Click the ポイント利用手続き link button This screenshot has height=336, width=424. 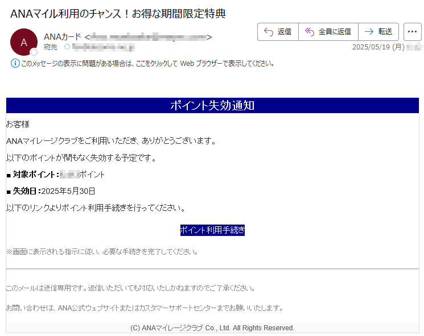(212, 230)
